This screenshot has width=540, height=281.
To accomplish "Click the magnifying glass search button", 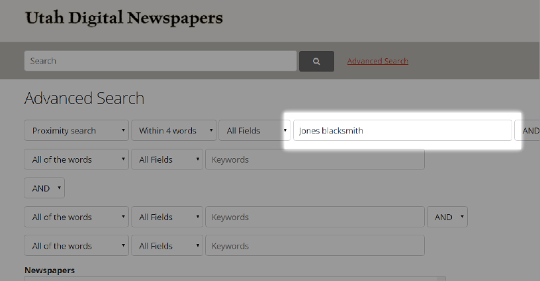I will [x=316, y=61].
